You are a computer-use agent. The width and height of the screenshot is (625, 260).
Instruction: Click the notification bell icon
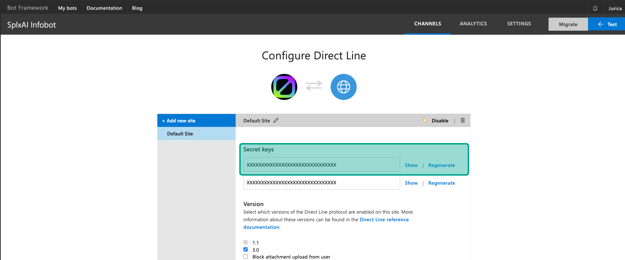(x=595, y=8)
